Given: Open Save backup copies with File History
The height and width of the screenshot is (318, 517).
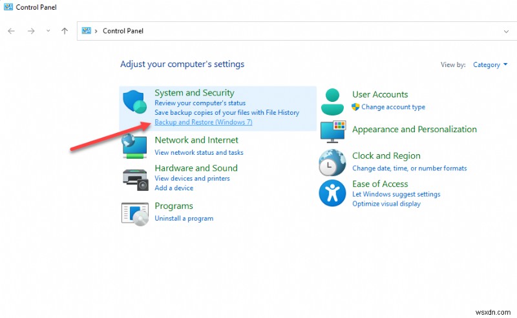Looking at the screenshot, I should 227,113.
